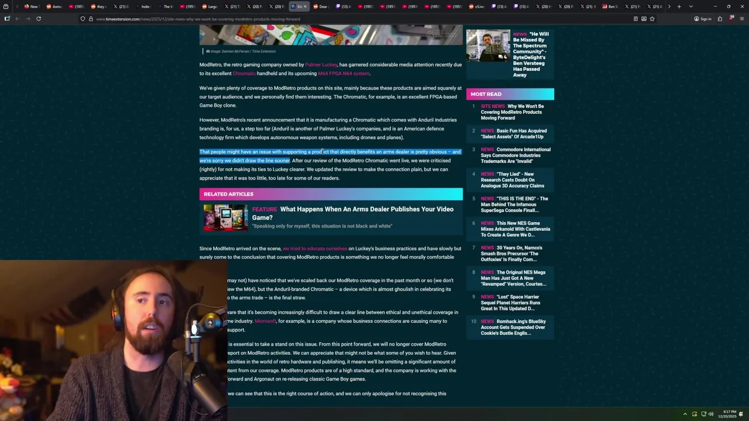
Task: Open the Firefox View icon at tab strip start
Action: coord(7,6)
